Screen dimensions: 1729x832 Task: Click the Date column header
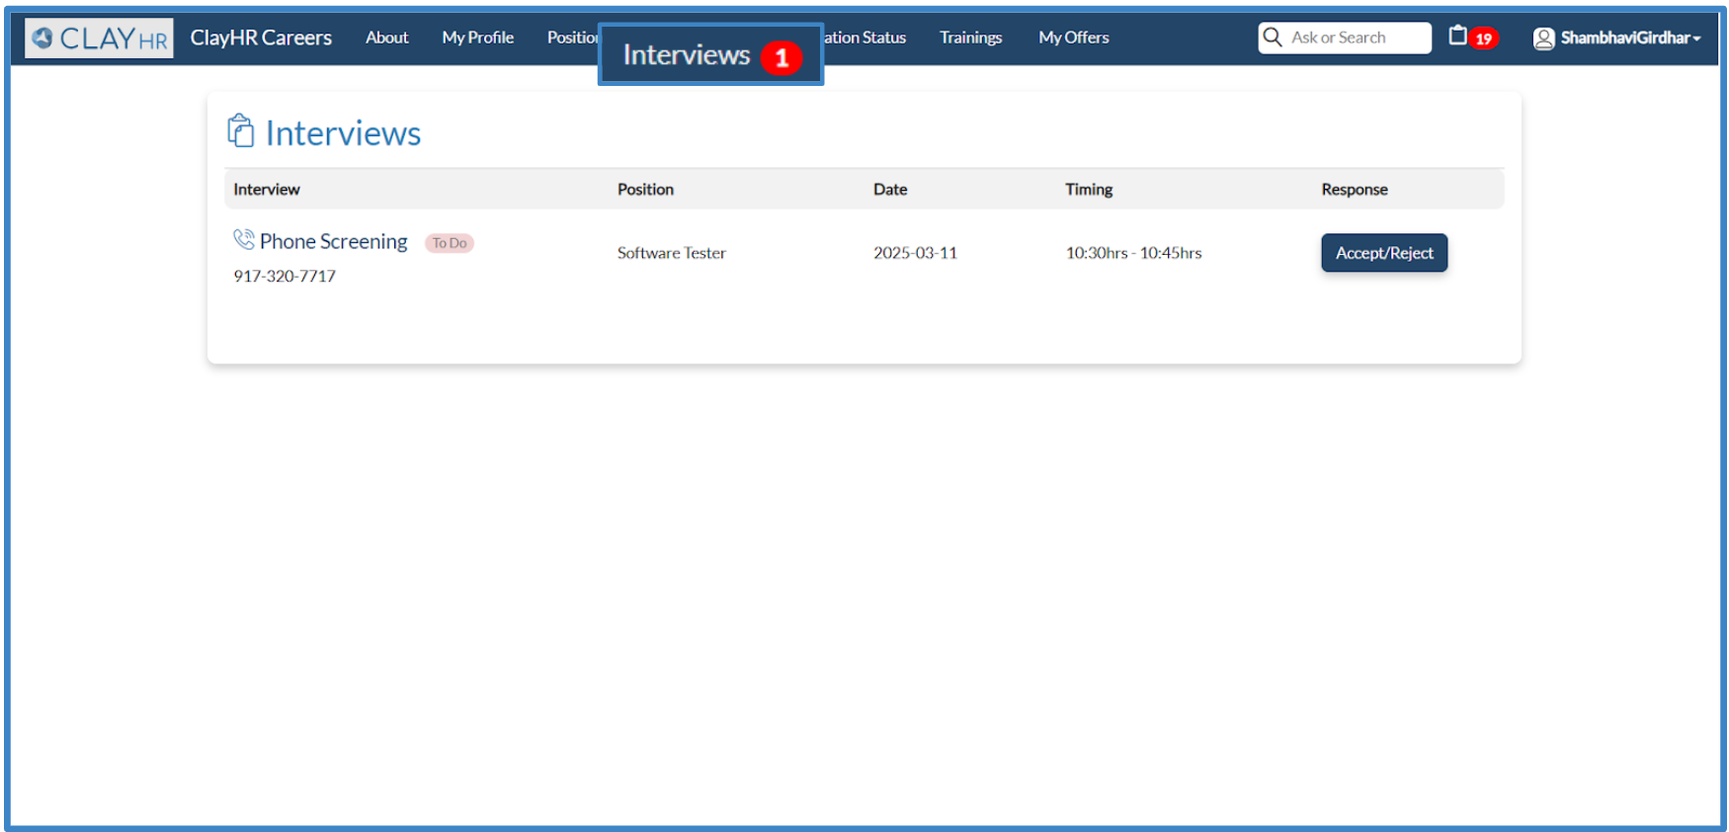[890, 190]
